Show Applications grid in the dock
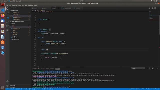Screen dimensions: 160x90 coord(3,87)
